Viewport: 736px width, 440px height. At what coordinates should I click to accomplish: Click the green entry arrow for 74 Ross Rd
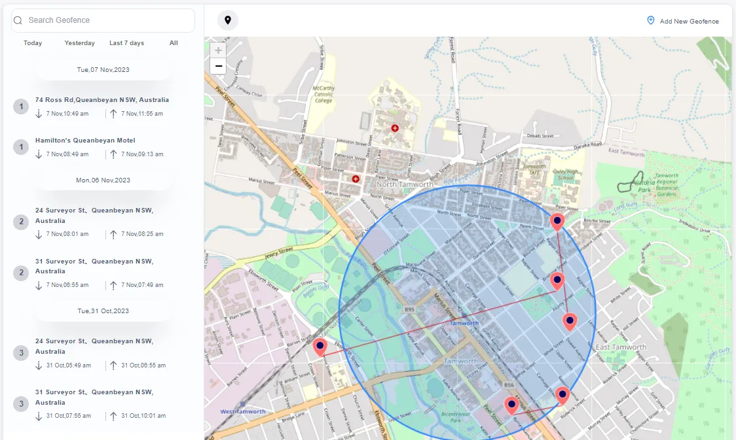pos(39,114)
